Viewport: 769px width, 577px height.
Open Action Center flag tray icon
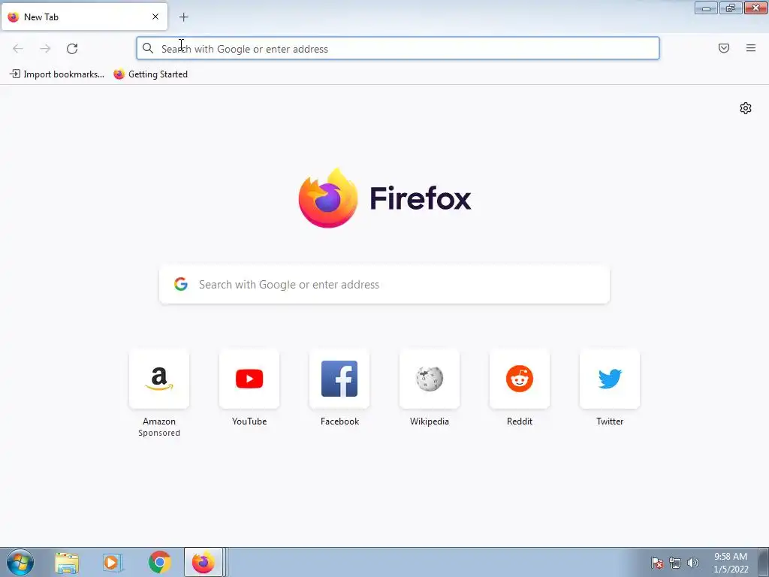657,563
